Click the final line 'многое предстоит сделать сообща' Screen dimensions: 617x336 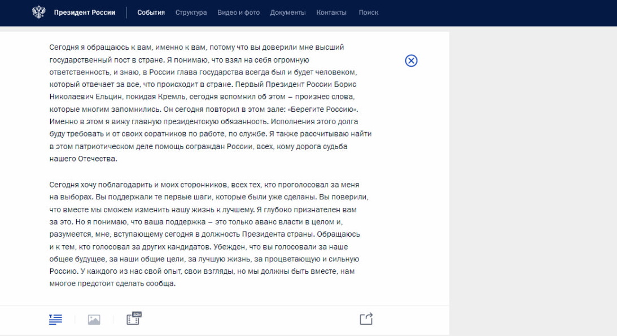click(113, 283)
